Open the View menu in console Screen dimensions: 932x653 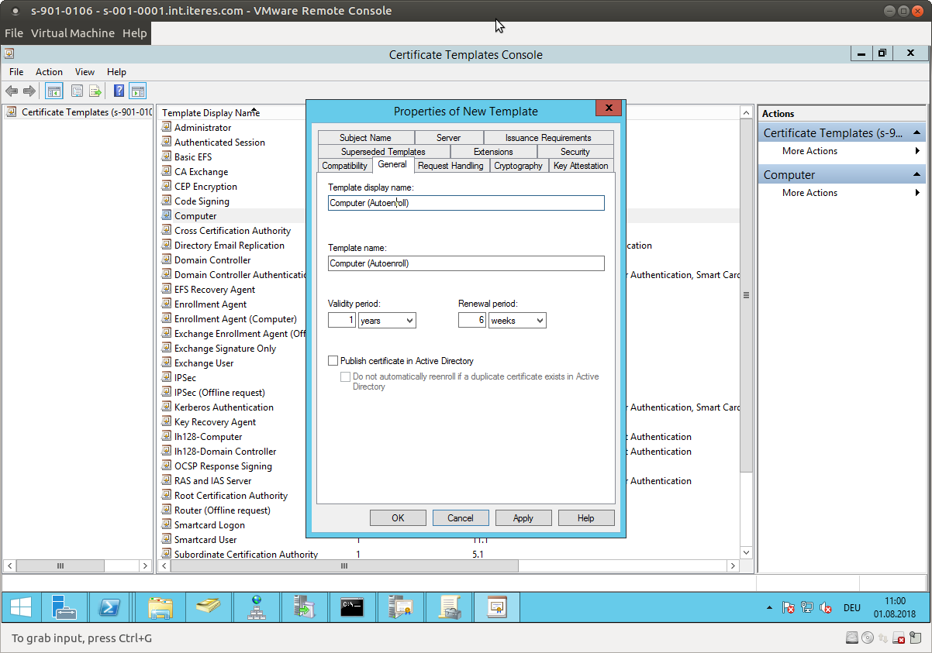point(85,71)
